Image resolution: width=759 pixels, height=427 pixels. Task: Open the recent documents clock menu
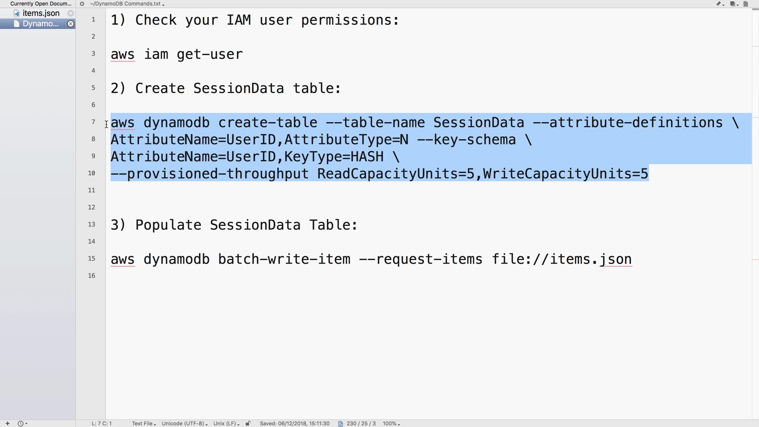(x=22, y=423)
